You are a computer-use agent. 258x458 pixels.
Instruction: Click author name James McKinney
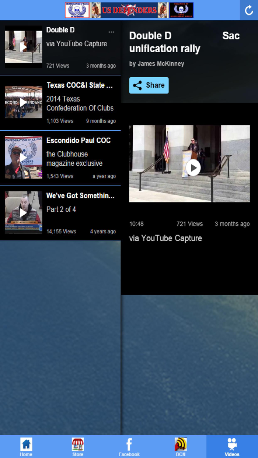click(157, 64)
